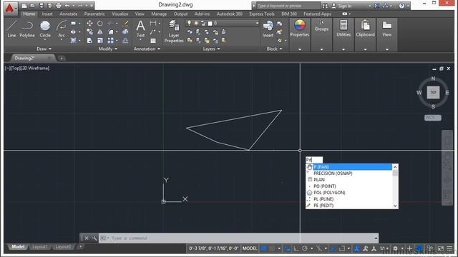Screen dimensions: 458x257
Task: Open the Visualize ribbon tab
Action: click(x=120, y=14)
